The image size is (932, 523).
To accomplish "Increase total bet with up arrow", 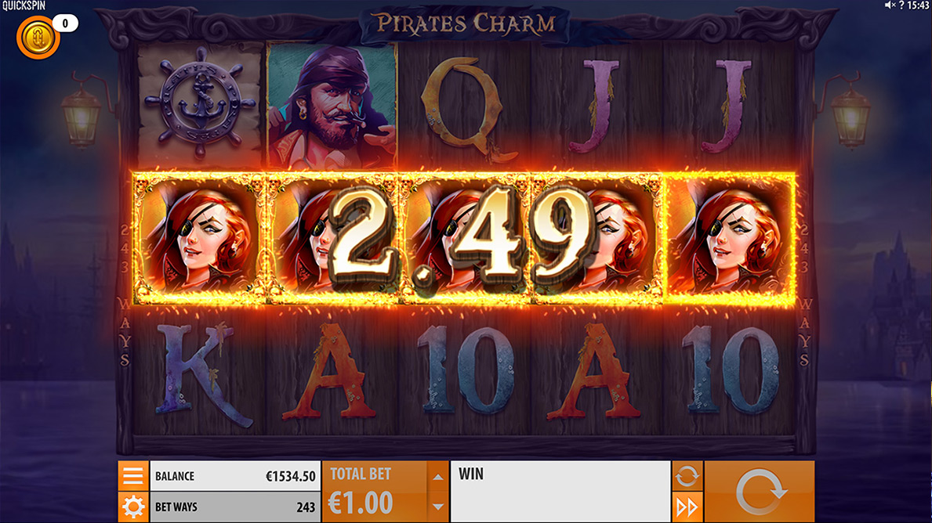I will pos(438,477).
